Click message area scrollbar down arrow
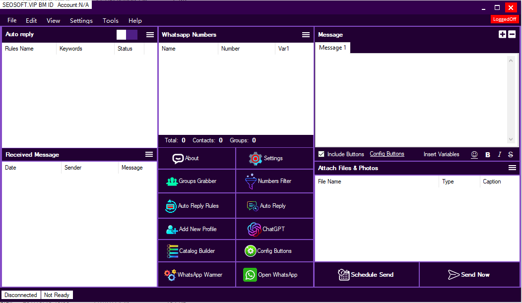The width and height of the screenshot is (522, 303). point(511,139)
